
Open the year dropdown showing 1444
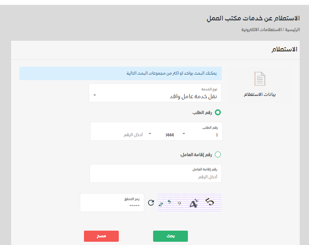[167, 134]
